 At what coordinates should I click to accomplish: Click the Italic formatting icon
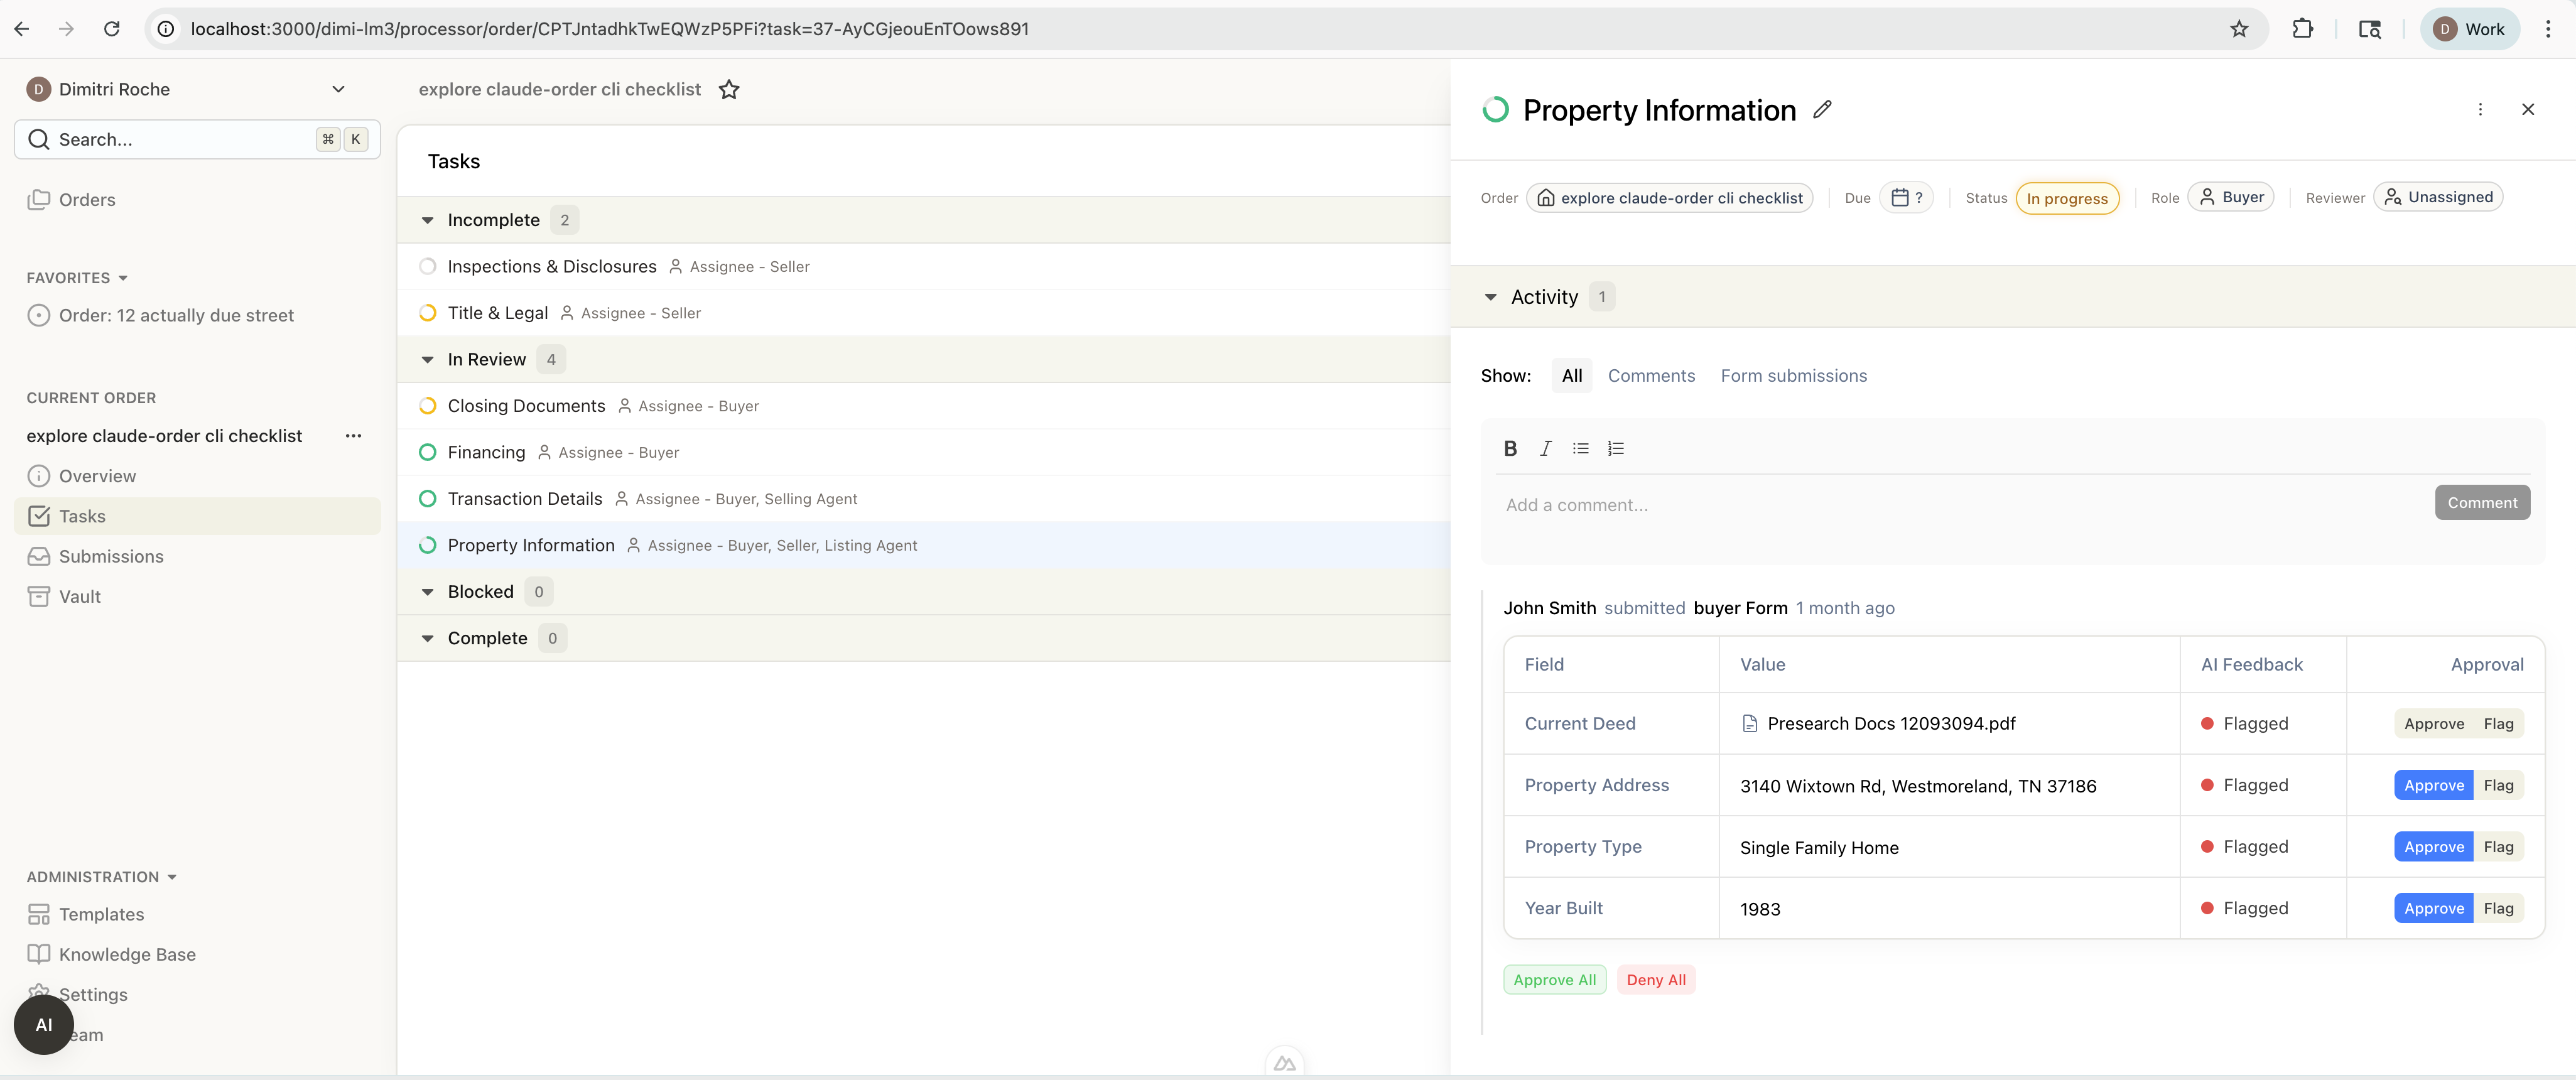[x=1545, y=449]
